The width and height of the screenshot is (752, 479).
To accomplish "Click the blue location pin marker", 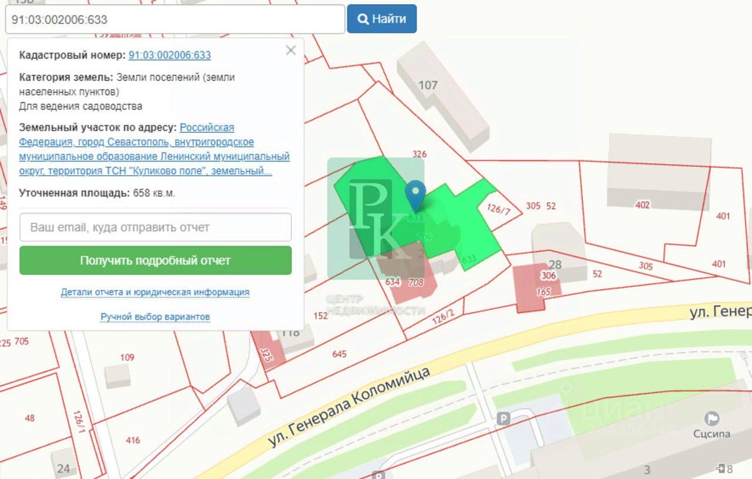I will tap(415, 194).
